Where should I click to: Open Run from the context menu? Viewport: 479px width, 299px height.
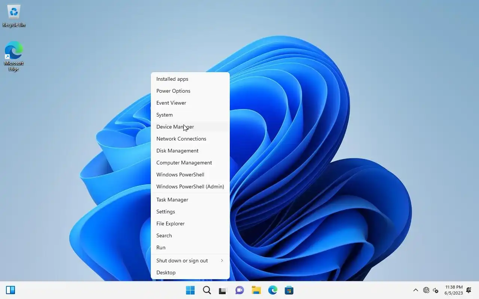[x=190, y=247]
